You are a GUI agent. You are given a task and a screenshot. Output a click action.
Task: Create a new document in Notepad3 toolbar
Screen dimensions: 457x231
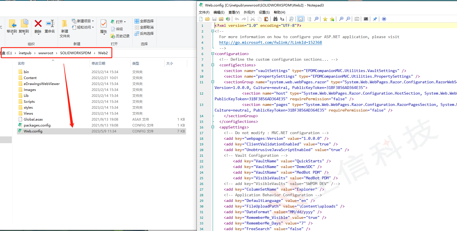pos(201,19)
